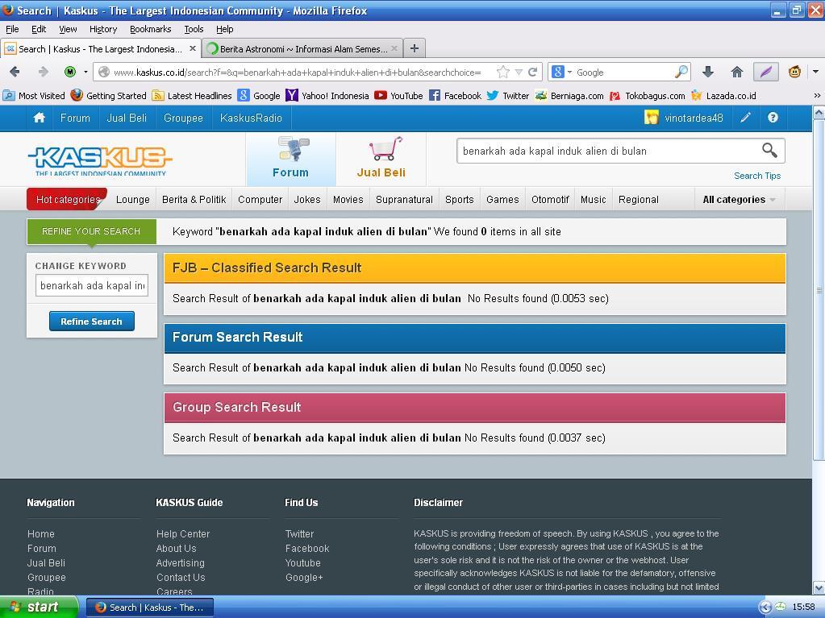825x618 pixels.
Task: Open Lazada.co.id bookmark
Action: 723,96
